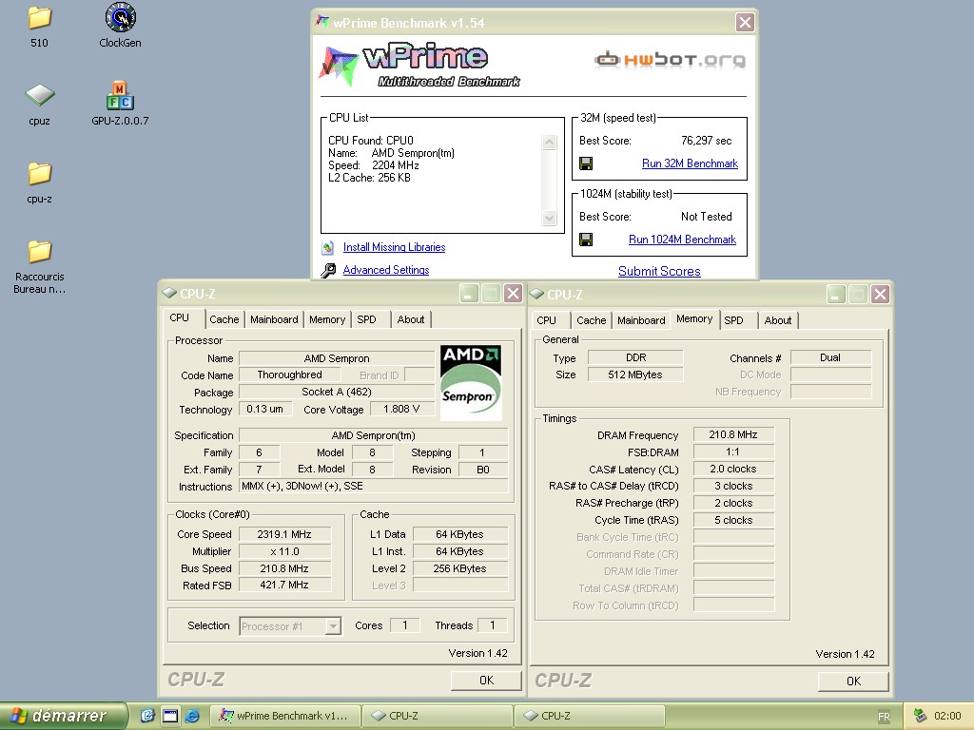The width and height of the screenshot is (974, 730).
Task: Activate wPrime Benchmark taskbar button
Action: 284,716
